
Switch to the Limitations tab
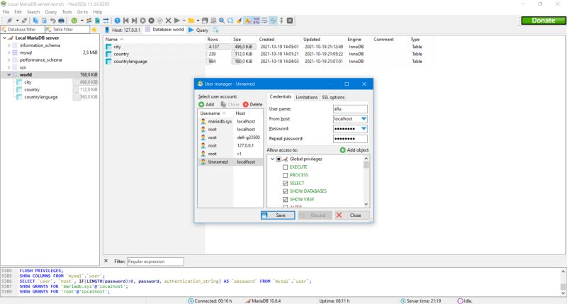pyautogui.click(x=306, y=97)
